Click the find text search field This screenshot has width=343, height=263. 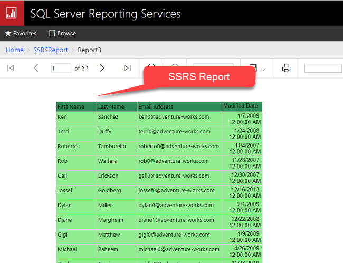[x=323, y=68]
